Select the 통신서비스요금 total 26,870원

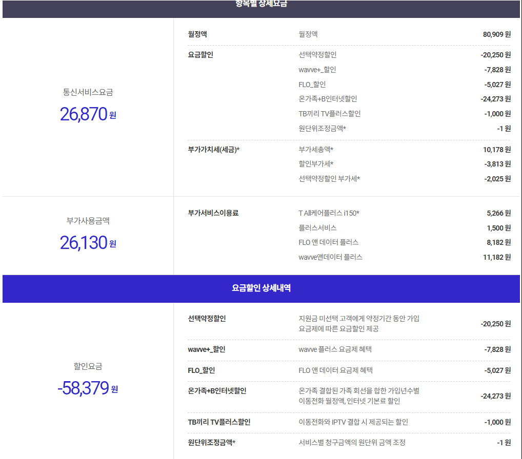(88, 114)
